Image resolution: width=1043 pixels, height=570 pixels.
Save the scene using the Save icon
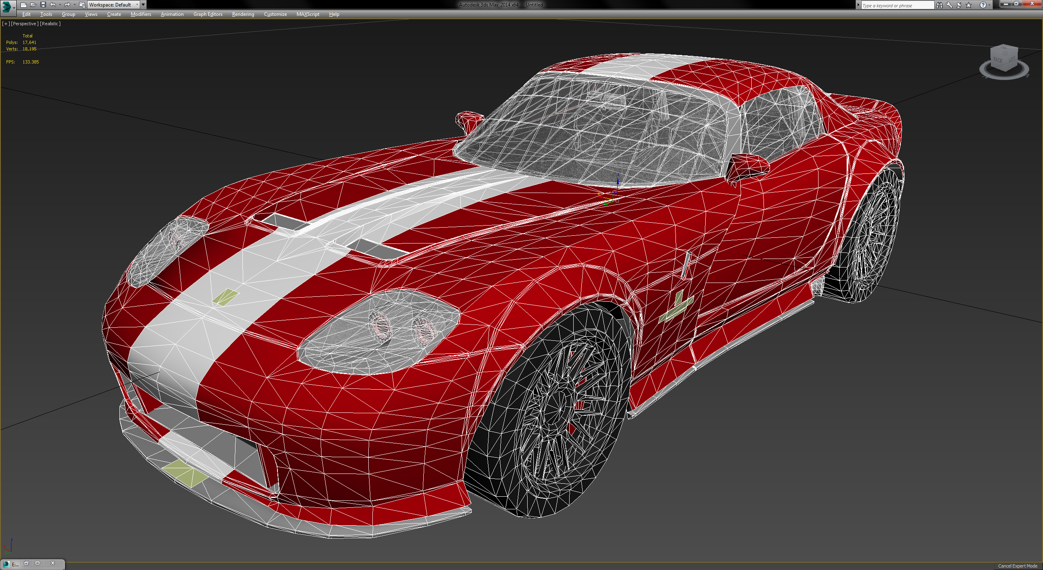coord(43,4)
